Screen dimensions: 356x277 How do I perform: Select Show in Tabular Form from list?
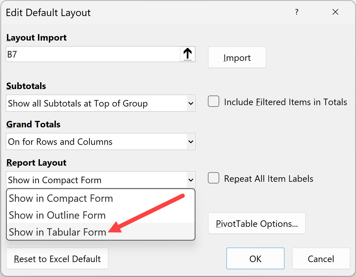58,232
